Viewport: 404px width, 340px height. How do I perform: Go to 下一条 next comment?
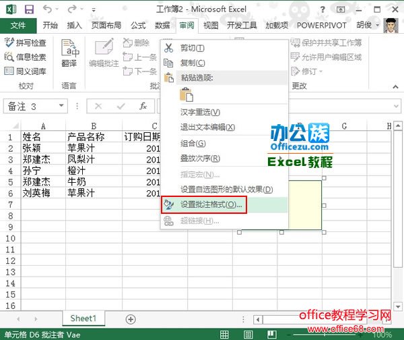pos(140,71)
